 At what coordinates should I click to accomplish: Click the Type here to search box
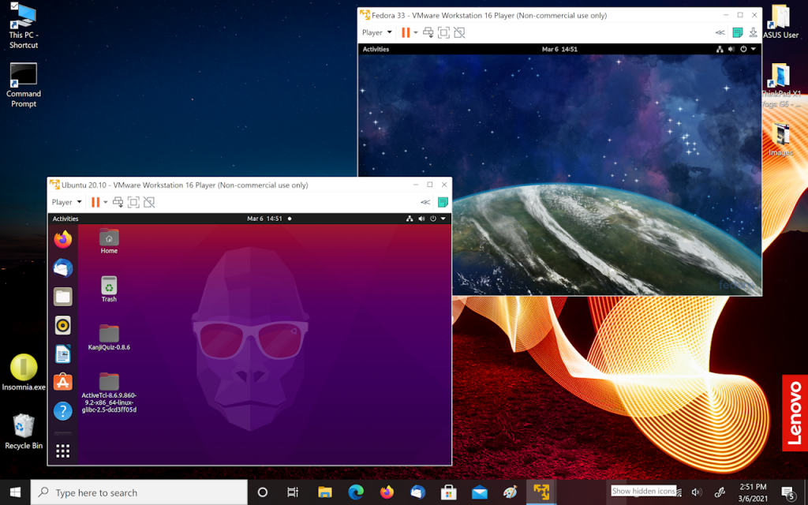(139, 492)
